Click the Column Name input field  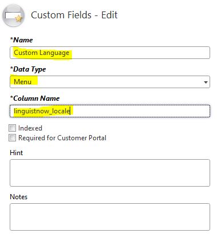(x=110, y=111)
